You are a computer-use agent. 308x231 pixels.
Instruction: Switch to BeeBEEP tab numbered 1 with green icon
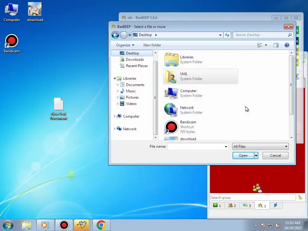217,206
